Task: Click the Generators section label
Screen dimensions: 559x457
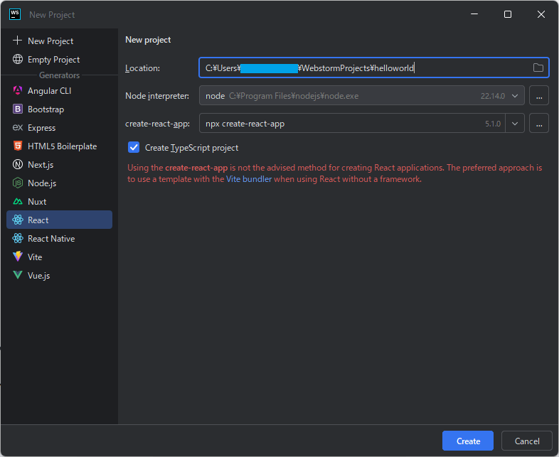Action: [59, 75]
